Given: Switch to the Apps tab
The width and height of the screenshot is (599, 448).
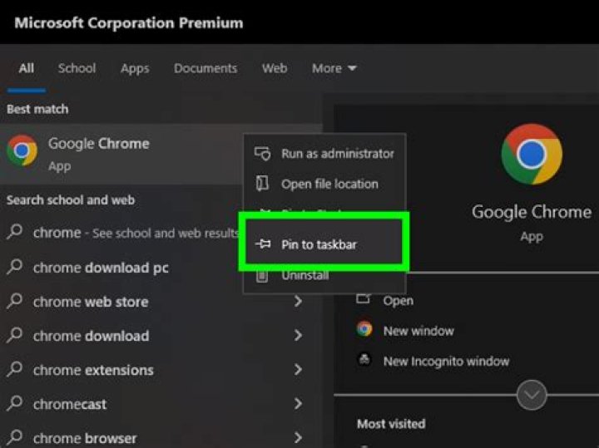Looking at the screenshot, I should coord(135,69).
